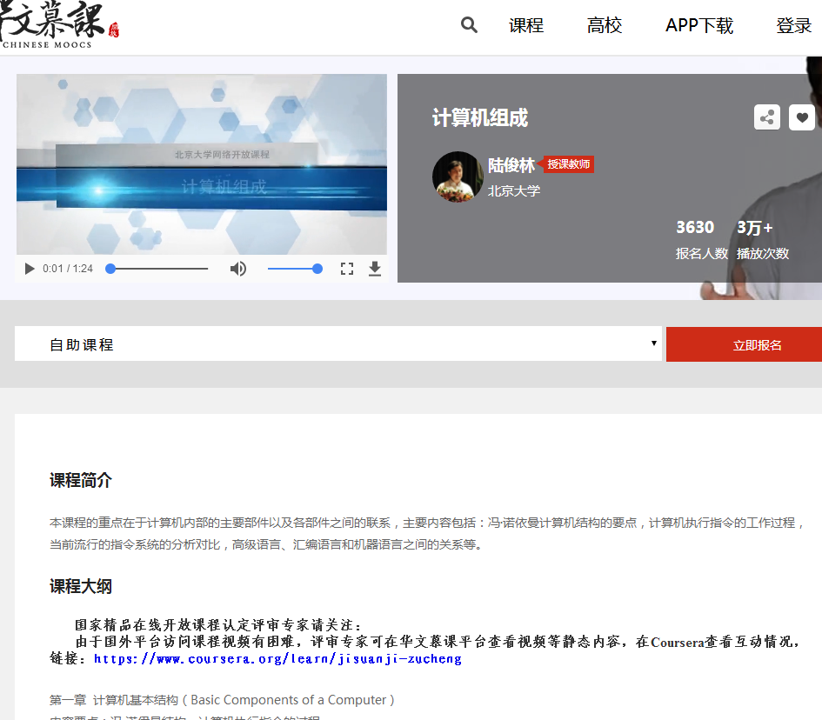This screenshot has width=822, height=720.
Task: Click teacher name 陆俊林
Action: (511, 165)
